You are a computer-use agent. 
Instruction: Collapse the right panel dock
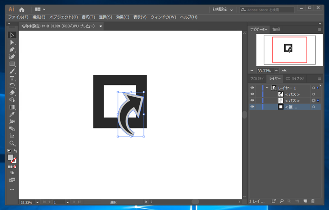point(320,24)
